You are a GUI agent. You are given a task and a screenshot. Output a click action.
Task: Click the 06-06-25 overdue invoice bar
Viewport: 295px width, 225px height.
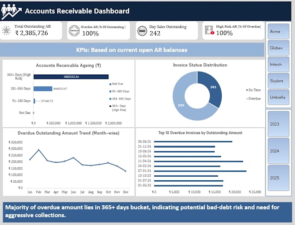(193, 142)
